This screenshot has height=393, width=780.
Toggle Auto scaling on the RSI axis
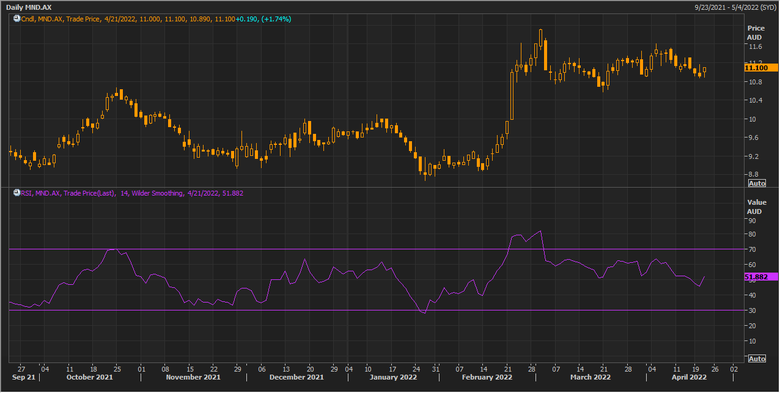(x=756, y=358)
